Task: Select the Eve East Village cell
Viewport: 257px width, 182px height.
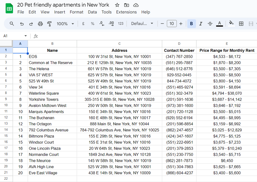Action: click(x=52, y=173)
